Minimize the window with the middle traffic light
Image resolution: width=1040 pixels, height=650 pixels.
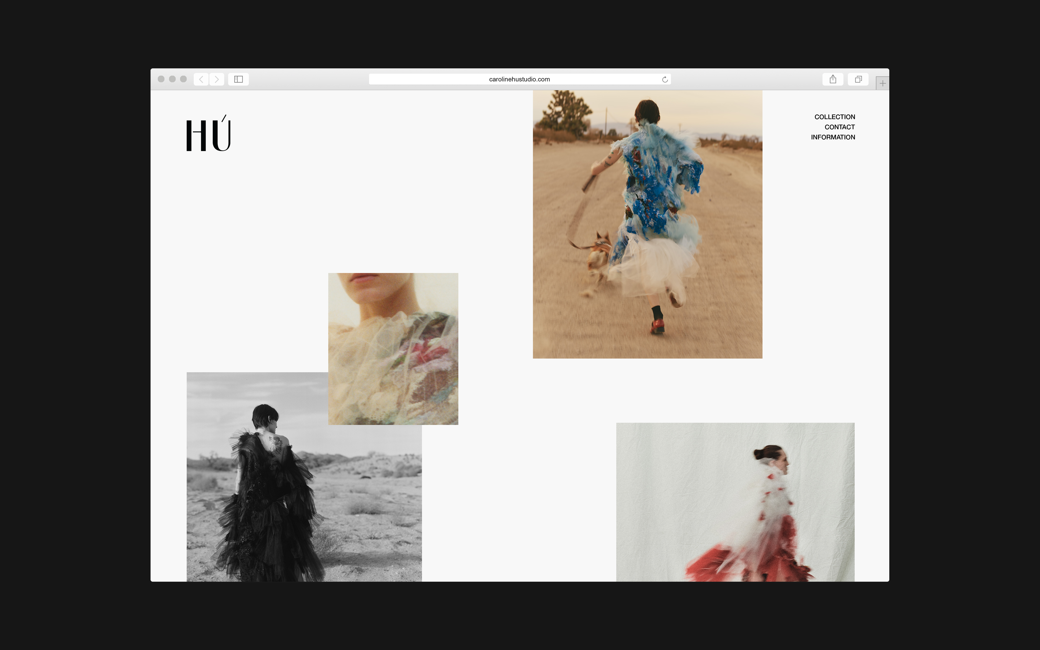click(172, 79)
